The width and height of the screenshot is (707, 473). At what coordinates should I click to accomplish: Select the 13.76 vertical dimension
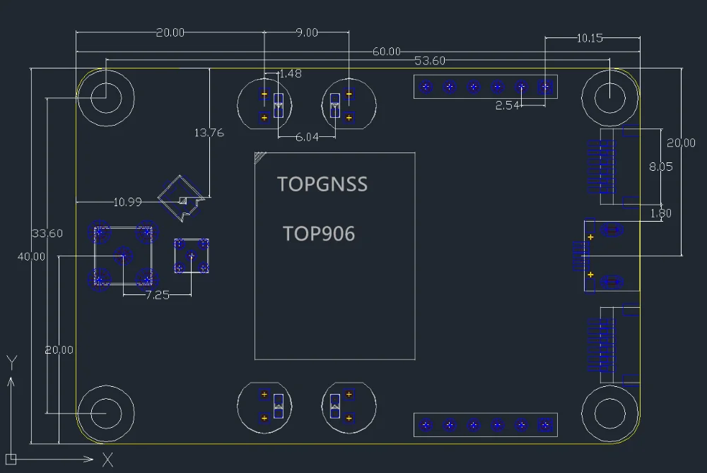(x=209, y=133)
